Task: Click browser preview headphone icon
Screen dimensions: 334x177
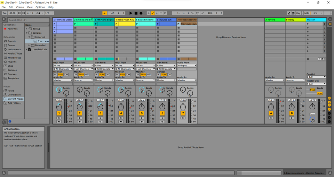Action: point(10,121)
